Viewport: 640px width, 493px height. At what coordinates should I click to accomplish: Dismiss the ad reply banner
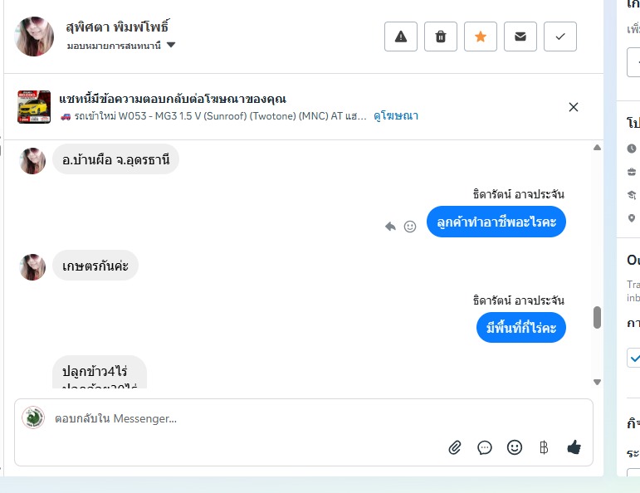574,107
